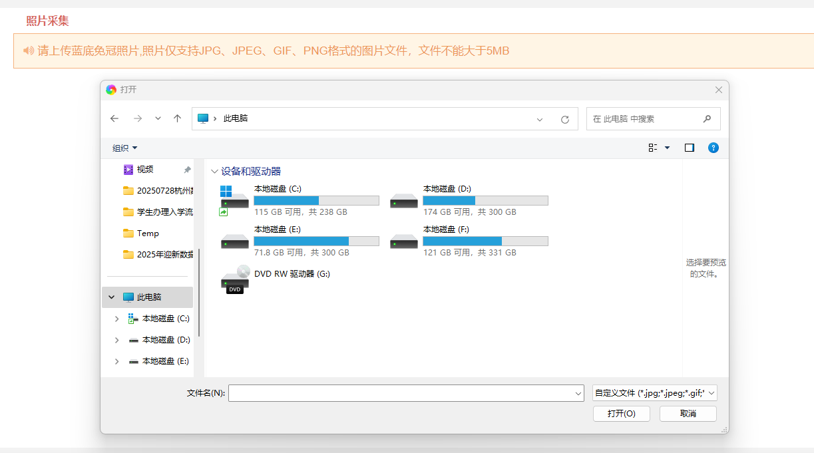Toggle the preview pane
Image resolution: width=814 pixels, height=453 pixels.
[690, 148]
